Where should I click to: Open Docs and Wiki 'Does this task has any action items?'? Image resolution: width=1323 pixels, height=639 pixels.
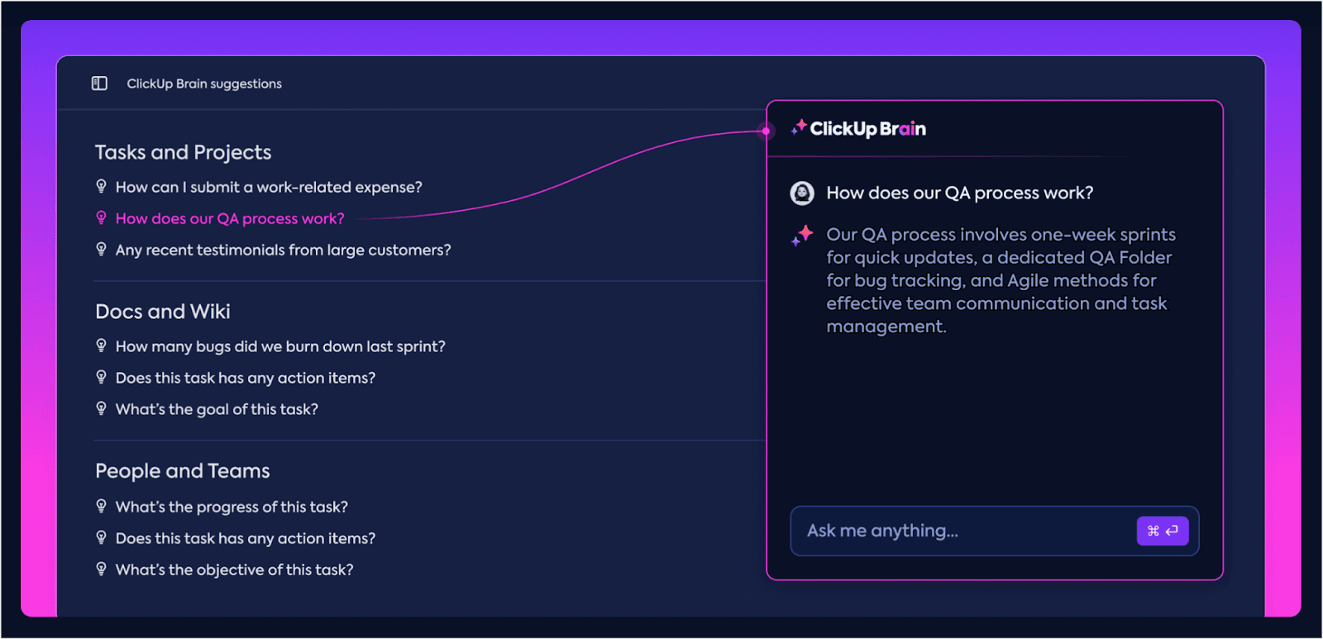(x=246, y=378)
